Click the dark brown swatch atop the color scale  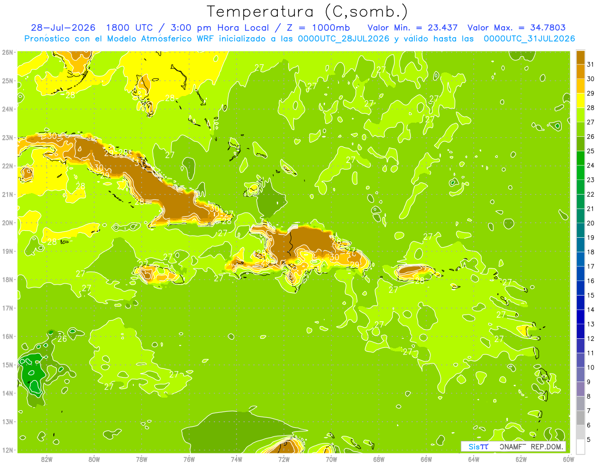pos(580,57)
